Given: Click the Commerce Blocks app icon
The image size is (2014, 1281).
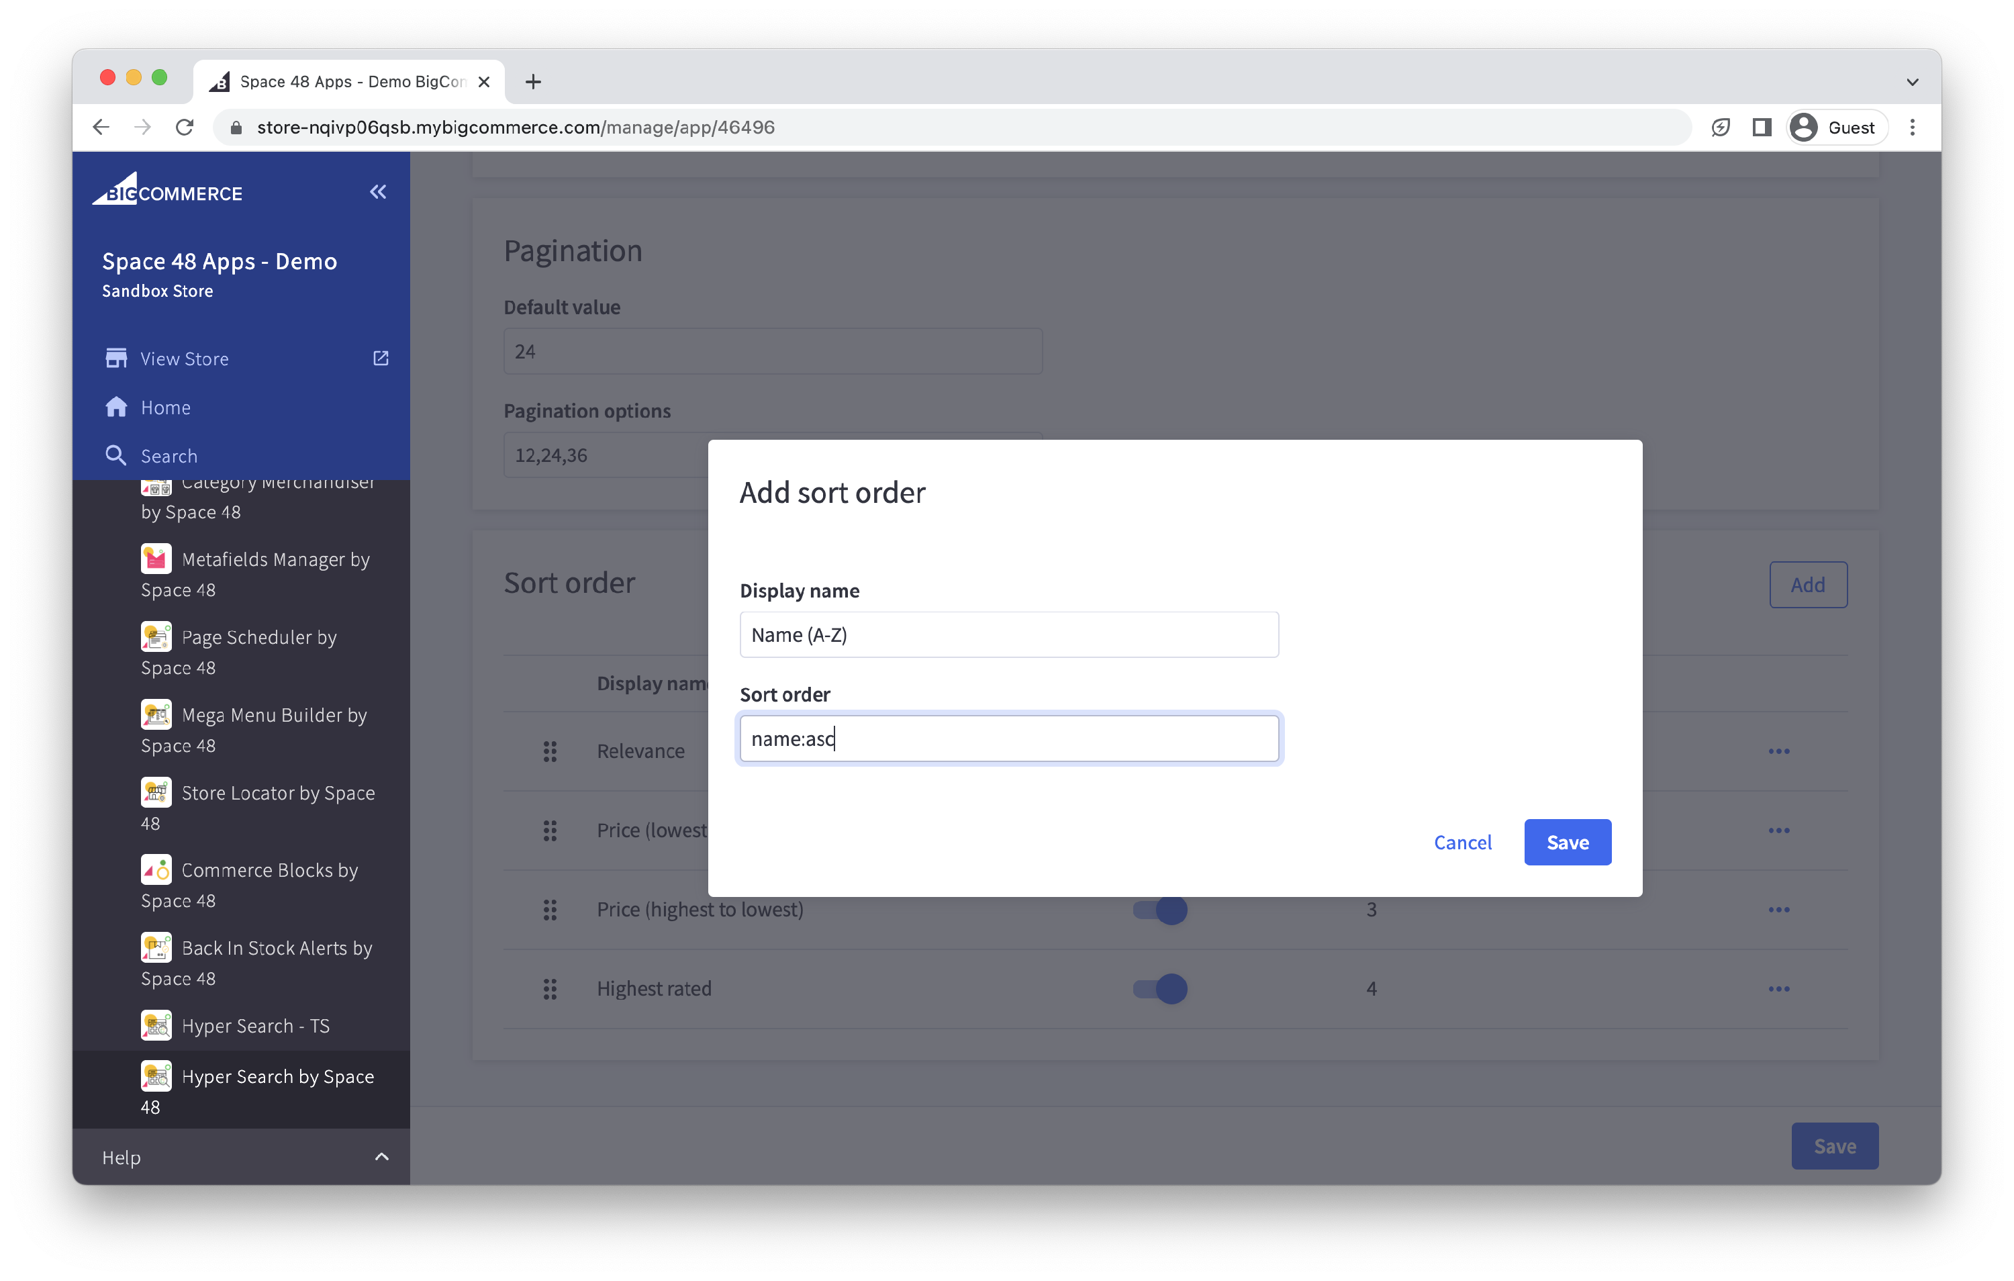Looking at the screenshot, I should [x=156, y=869].
